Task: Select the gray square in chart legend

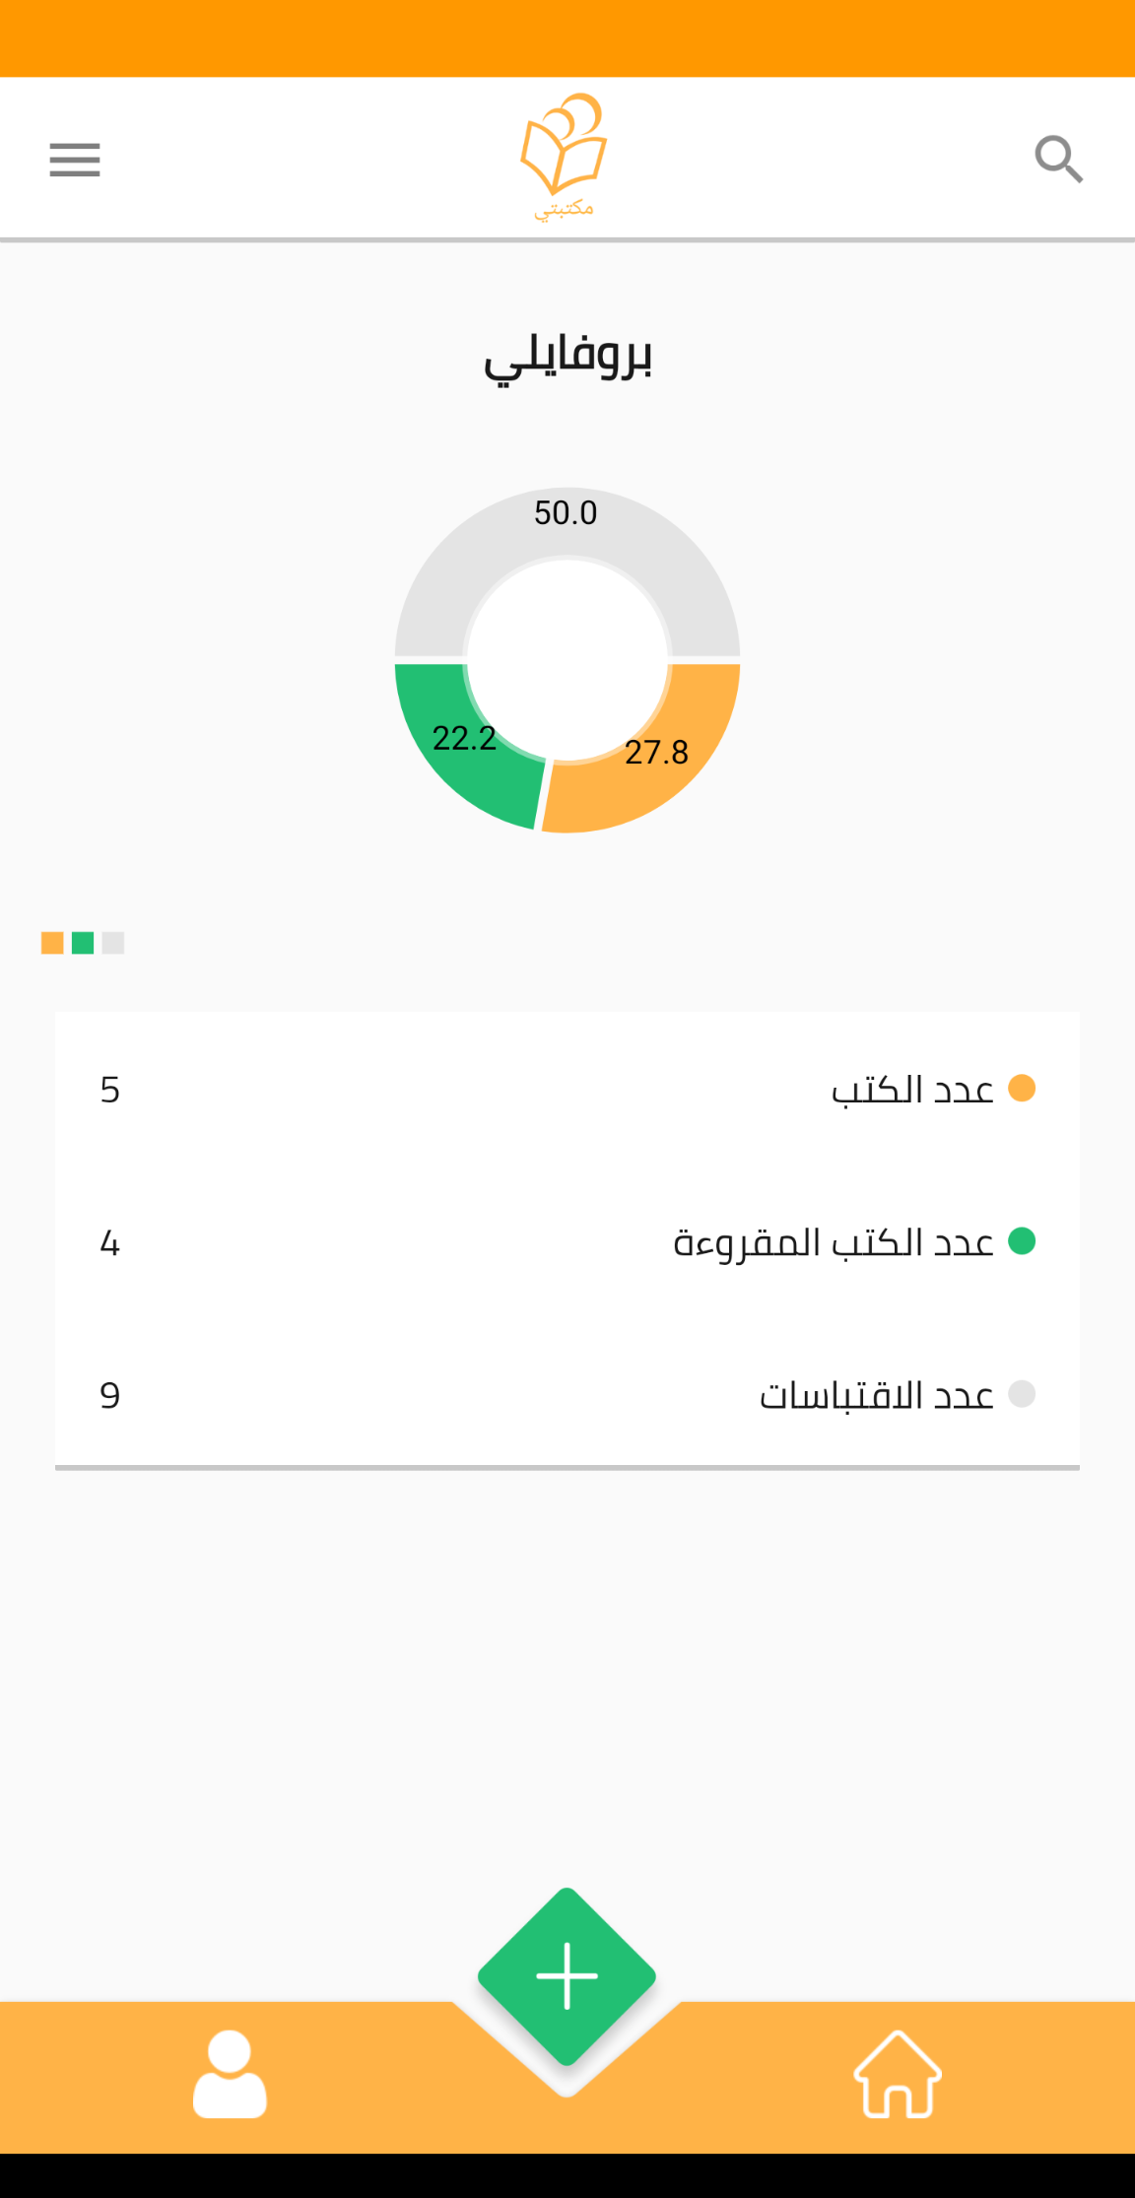Action: tap(113, 943)
